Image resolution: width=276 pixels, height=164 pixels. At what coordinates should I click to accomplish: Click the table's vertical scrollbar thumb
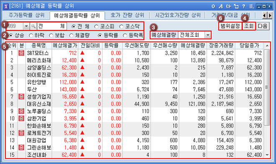[x=267, y=87]
